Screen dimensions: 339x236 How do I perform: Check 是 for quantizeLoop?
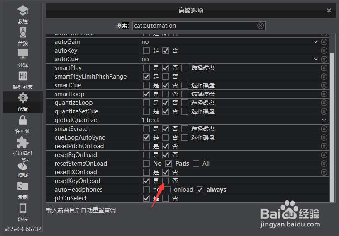coord(146,103)
